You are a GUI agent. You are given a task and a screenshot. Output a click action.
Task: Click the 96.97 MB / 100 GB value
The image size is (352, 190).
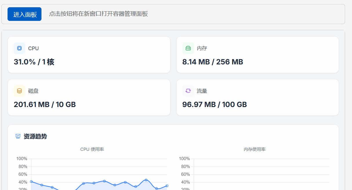214,104
